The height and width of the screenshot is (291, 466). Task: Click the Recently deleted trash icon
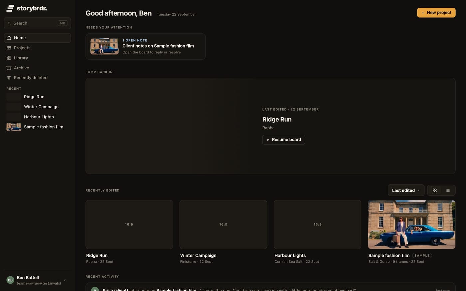pyautogui.click(x=9, y=78)
